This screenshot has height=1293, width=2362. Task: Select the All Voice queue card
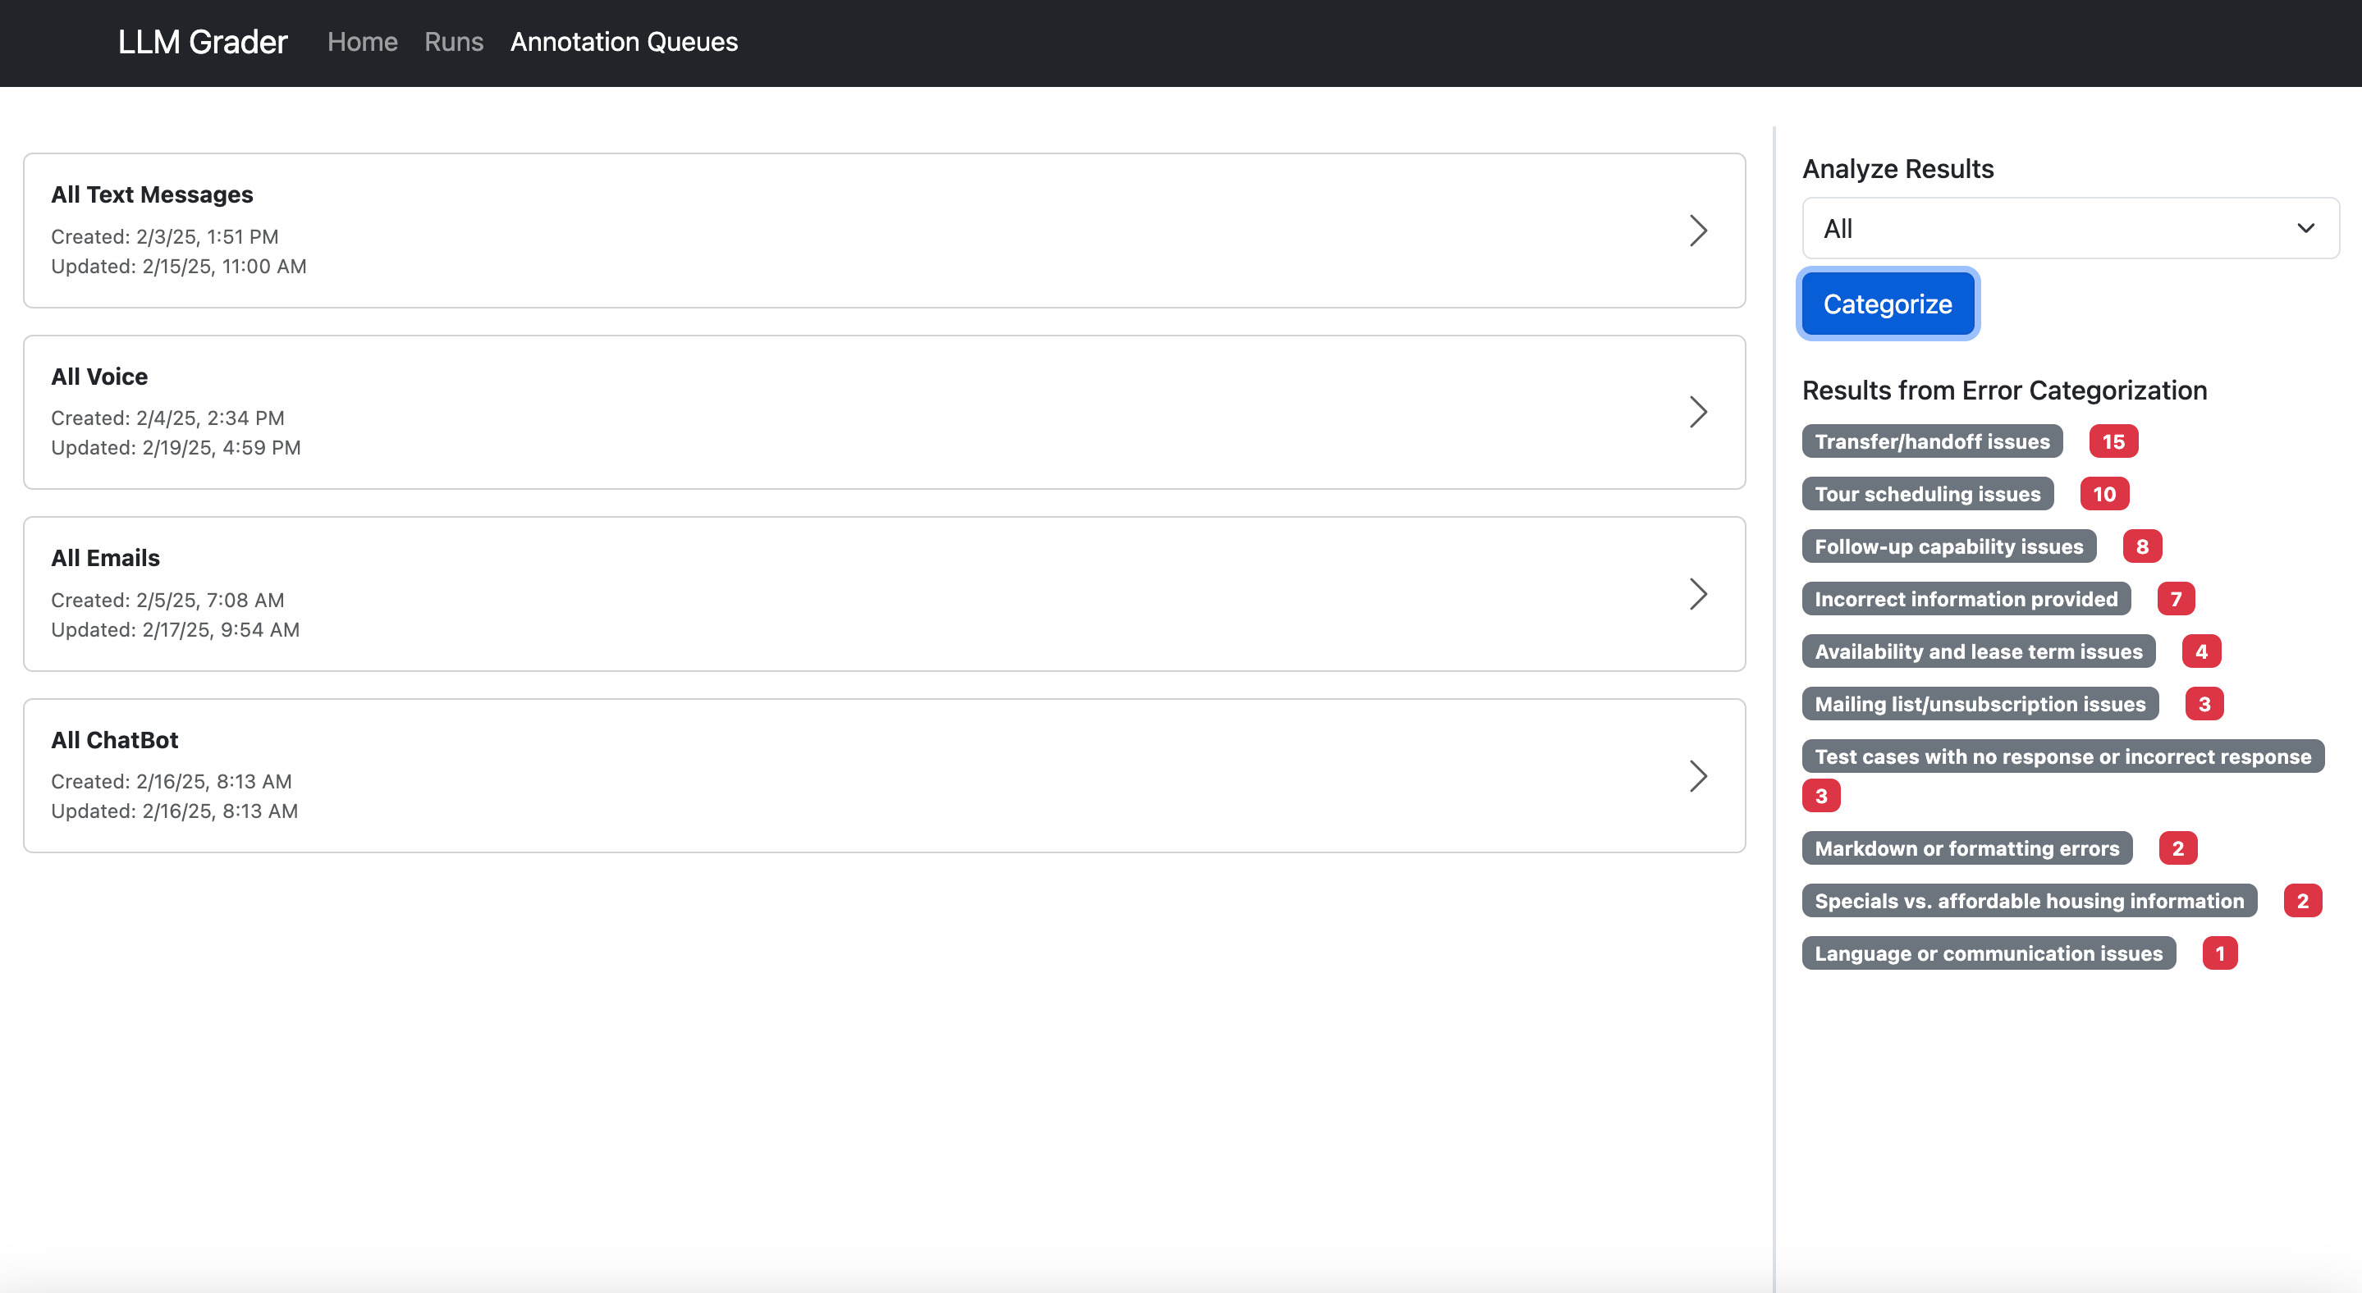tap(884, 413)
